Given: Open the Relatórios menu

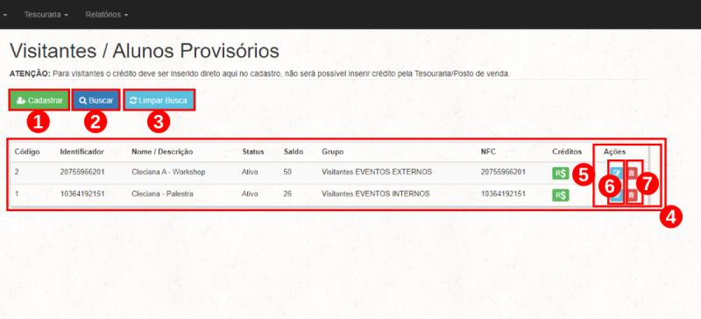Looking at the screenshot, I should click(x=107, y=15).
